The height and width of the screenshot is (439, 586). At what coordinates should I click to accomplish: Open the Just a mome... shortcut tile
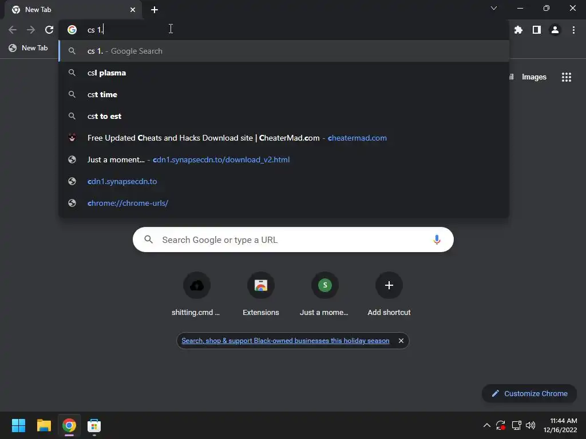tap(324, 294)
